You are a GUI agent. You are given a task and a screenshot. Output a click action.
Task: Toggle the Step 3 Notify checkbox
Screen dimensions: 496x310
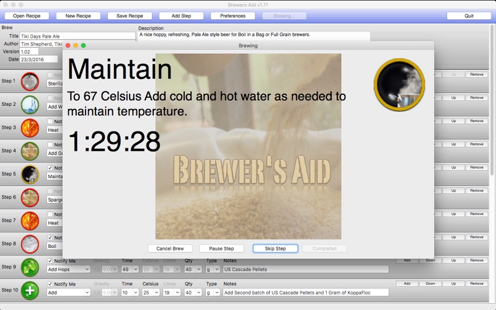point(50,122)
